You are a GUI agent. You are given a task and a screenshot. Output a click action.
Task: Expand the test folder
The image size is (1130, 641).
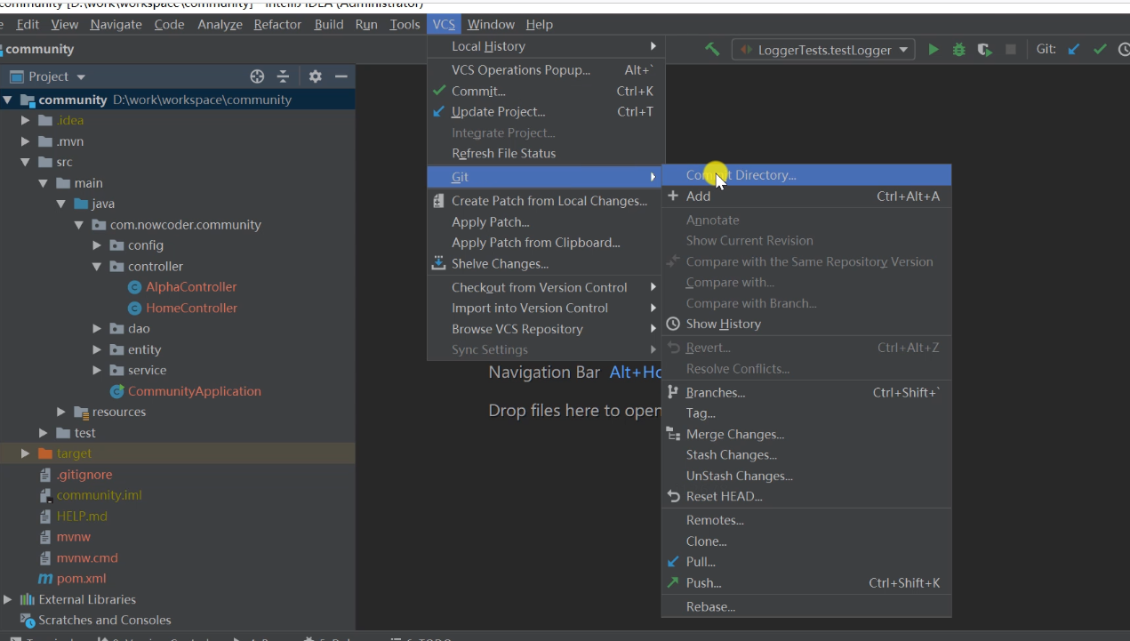tap(44, 433)
